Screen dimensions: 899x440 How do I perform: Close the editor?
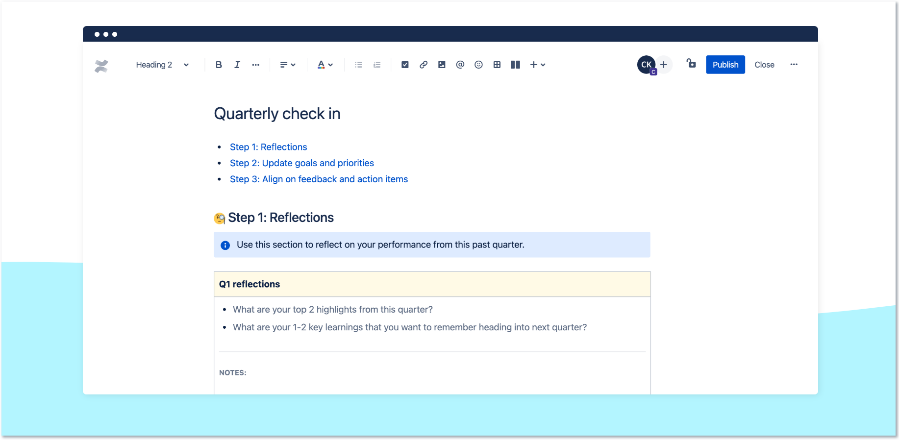tap(765, 65)
